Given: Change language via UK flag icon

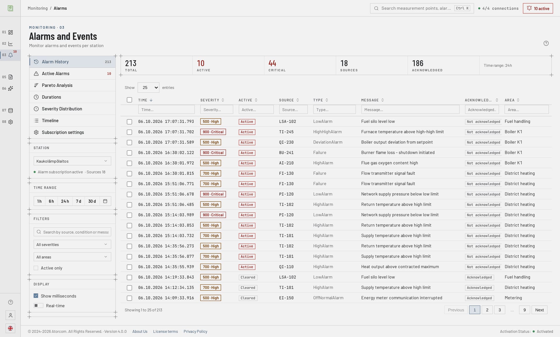Looking at the screenshot, I should click(x=10, y=329).
